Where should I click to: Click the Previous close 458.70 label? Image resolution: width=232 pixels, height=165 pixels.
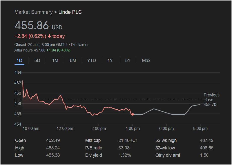tap(211, 100)
